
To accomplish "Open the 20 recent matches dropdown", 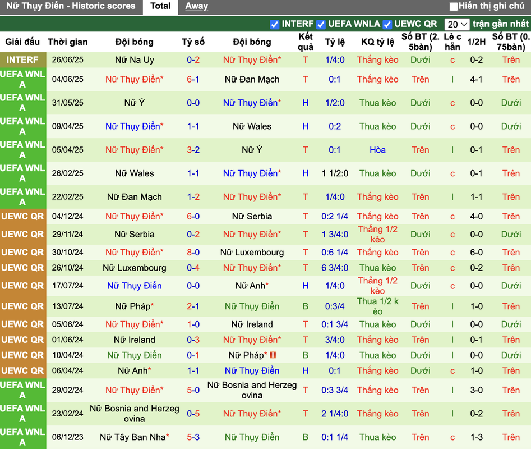I will click(457, 24).
